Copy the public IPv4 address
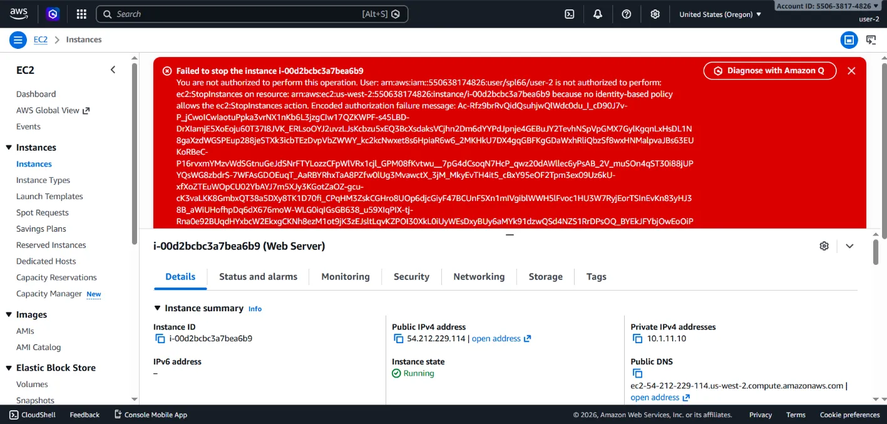 click(398, 339)
